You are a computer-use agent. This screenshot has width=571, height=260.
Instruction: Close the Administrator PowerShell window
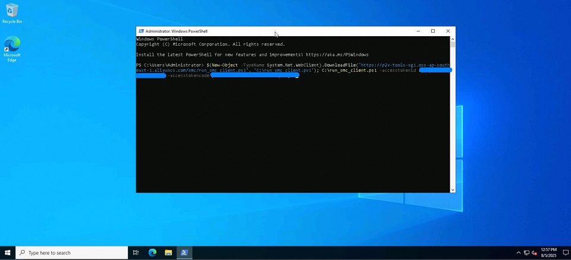click(x=448, y=31)
